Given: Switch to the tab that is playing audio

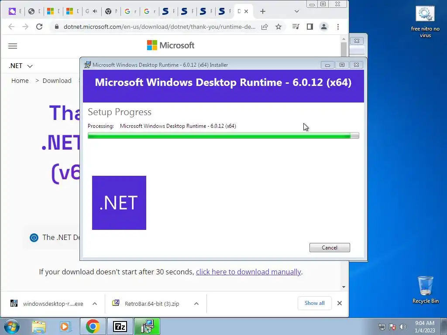Looking at the screenshot, I should coord(91,11).
